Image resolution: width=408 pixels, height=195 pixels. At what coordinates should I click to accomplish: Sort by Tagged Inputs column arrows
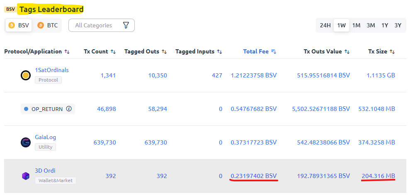pos(220,52)
